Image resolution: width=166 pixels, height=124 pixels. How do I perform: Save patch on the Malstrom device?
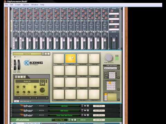[75, 120]
